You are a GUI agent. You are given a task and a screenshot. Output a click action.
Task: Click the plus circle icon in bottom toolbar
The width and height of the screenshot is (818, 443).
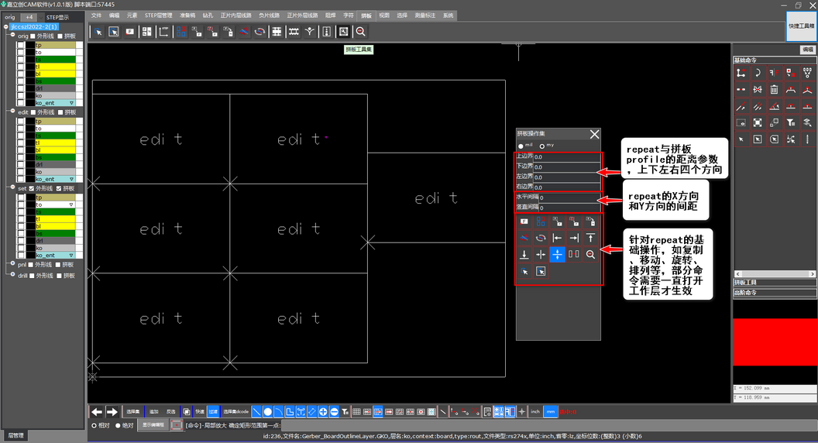tap(323, 412)
